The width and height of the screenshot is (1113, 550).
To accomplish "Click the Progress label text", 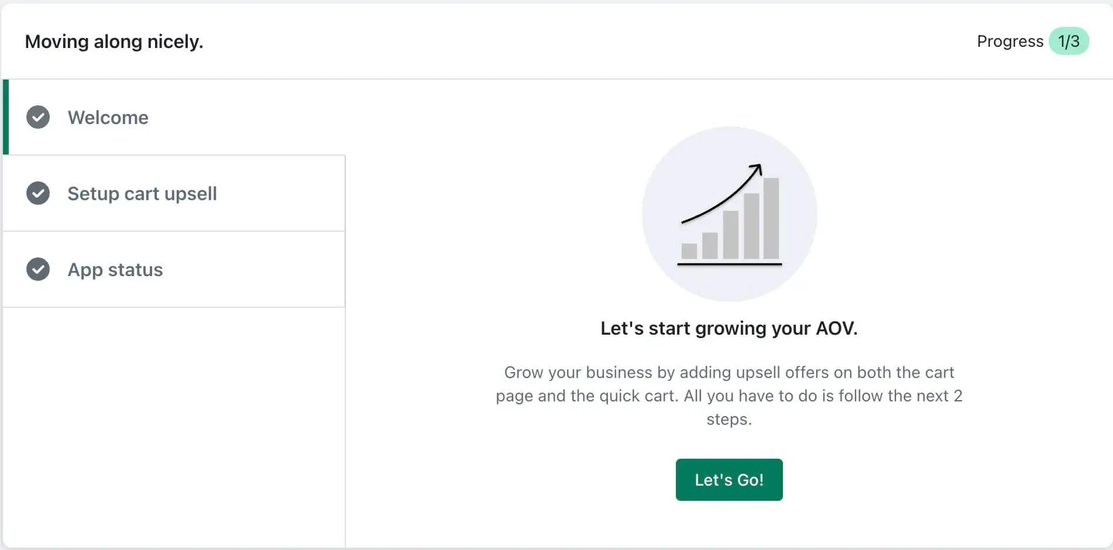I will tap(1010, 42).
